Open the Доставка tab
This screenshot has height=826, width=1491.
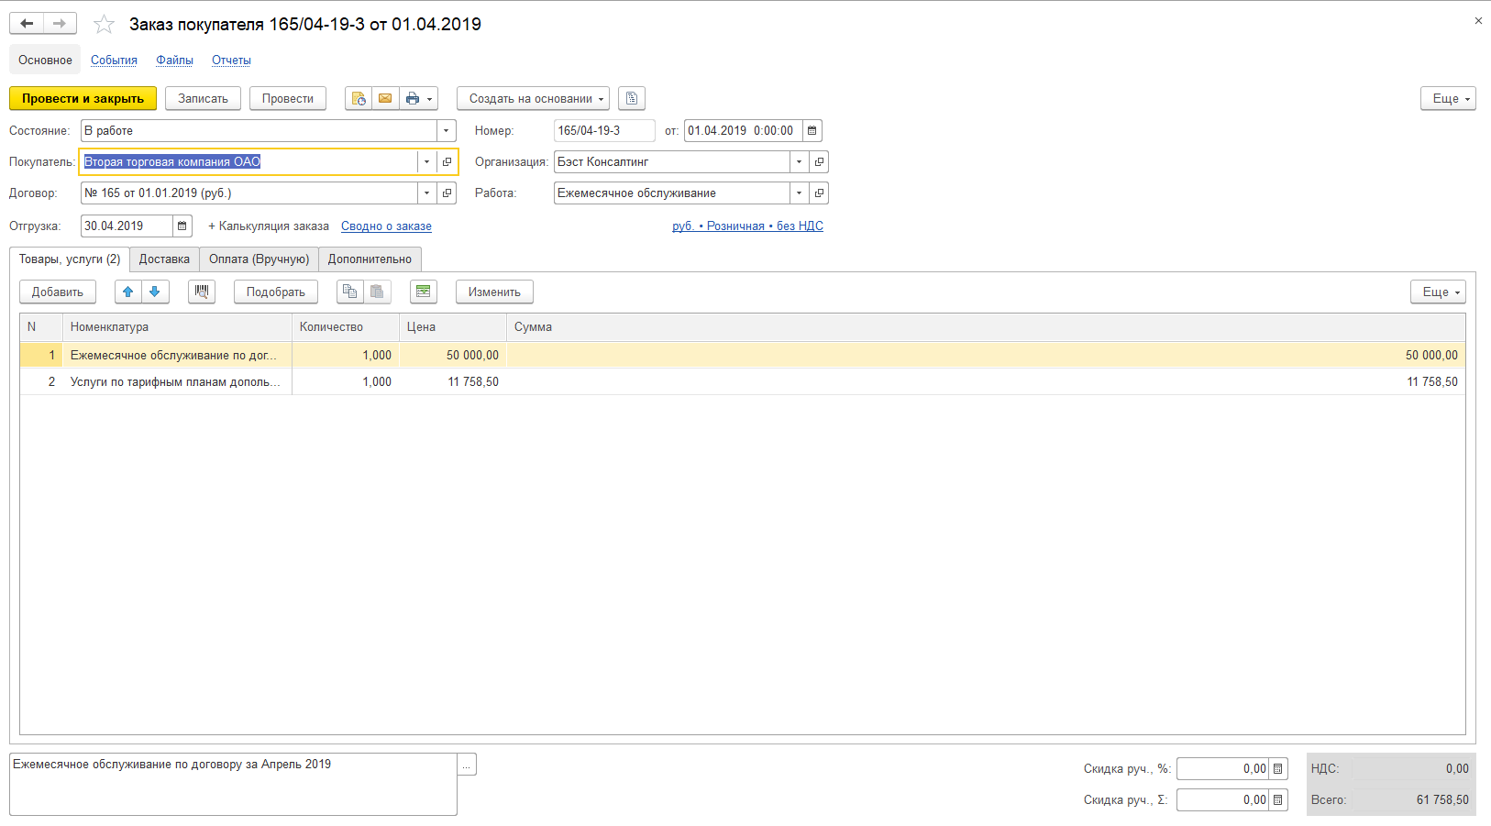pyautogui.click(x=164, y=259)
